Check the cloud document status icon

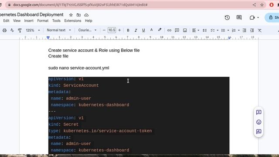coord(86,15)
